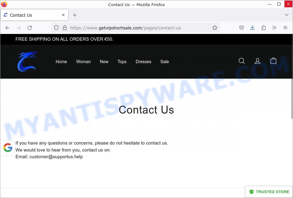Show more tools via double-chevron overflow
This screenshot has height=198, width=293.
pyautogui.click(x=274, y=28)
